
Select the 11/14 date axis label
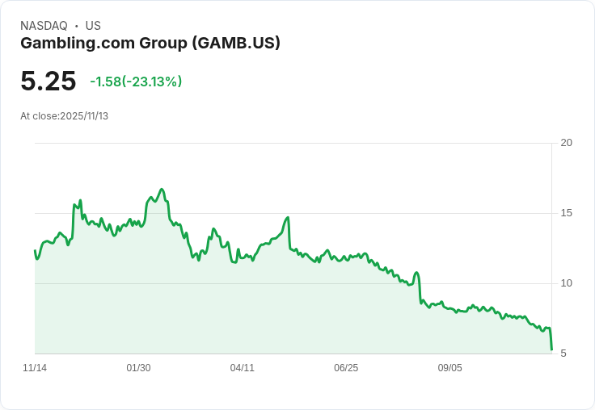[35, 368]
